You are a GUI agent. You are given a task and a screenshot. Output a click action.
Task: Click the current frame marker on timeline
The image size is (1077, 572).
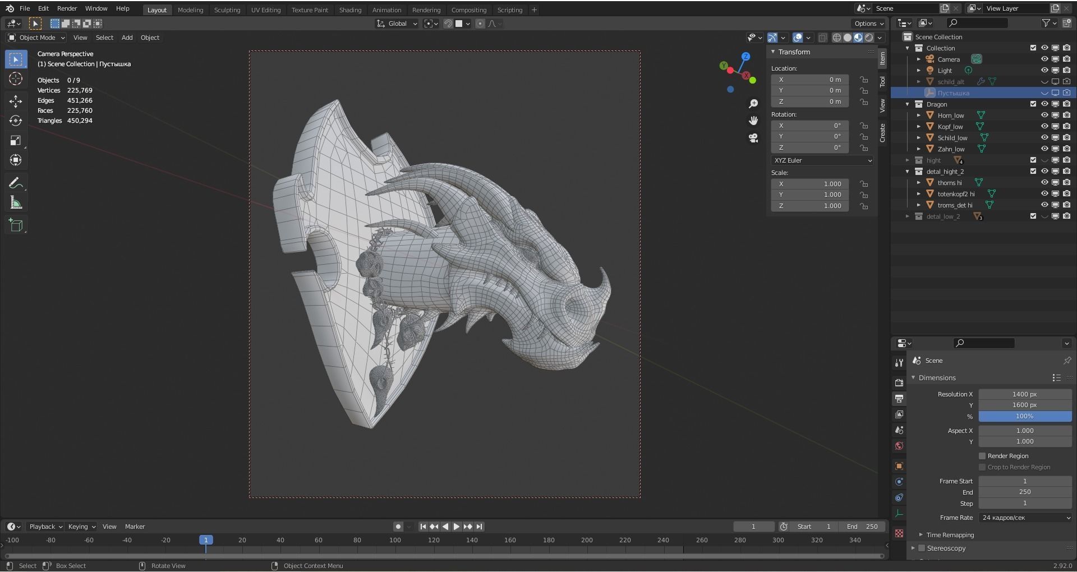[206, 540]
